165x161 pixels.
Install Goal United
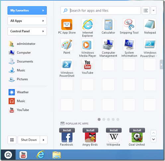point(137,130)
